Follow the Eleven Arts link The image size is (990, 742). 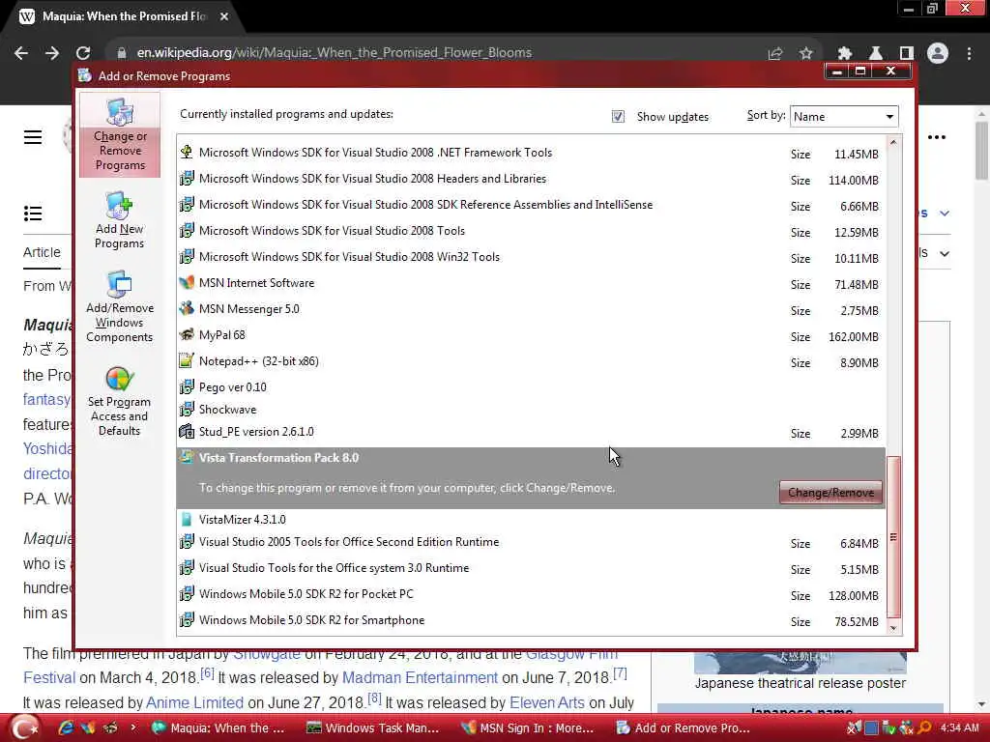(547, 702)
